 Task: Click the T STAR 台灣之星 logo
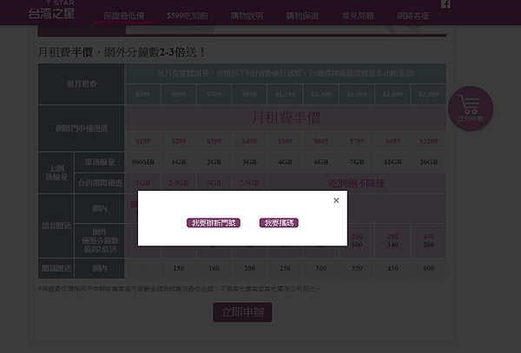(x=51, y=10)
